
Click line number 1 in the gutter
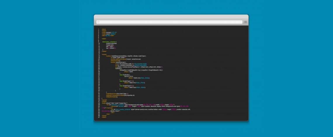coord(99,29)
